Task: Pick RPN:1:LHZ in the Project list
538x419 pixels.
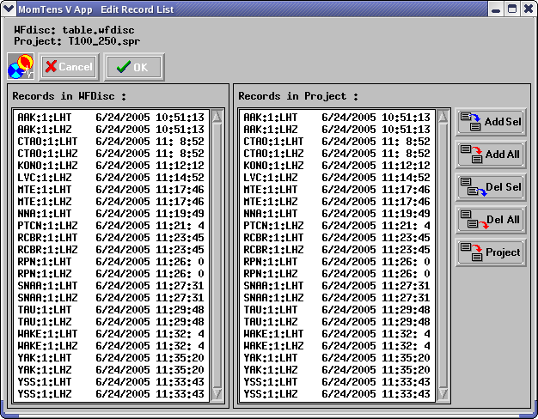Action: [x=337, y=273]
